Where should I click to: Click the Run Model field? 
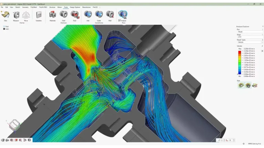click(x=250, y=32)
